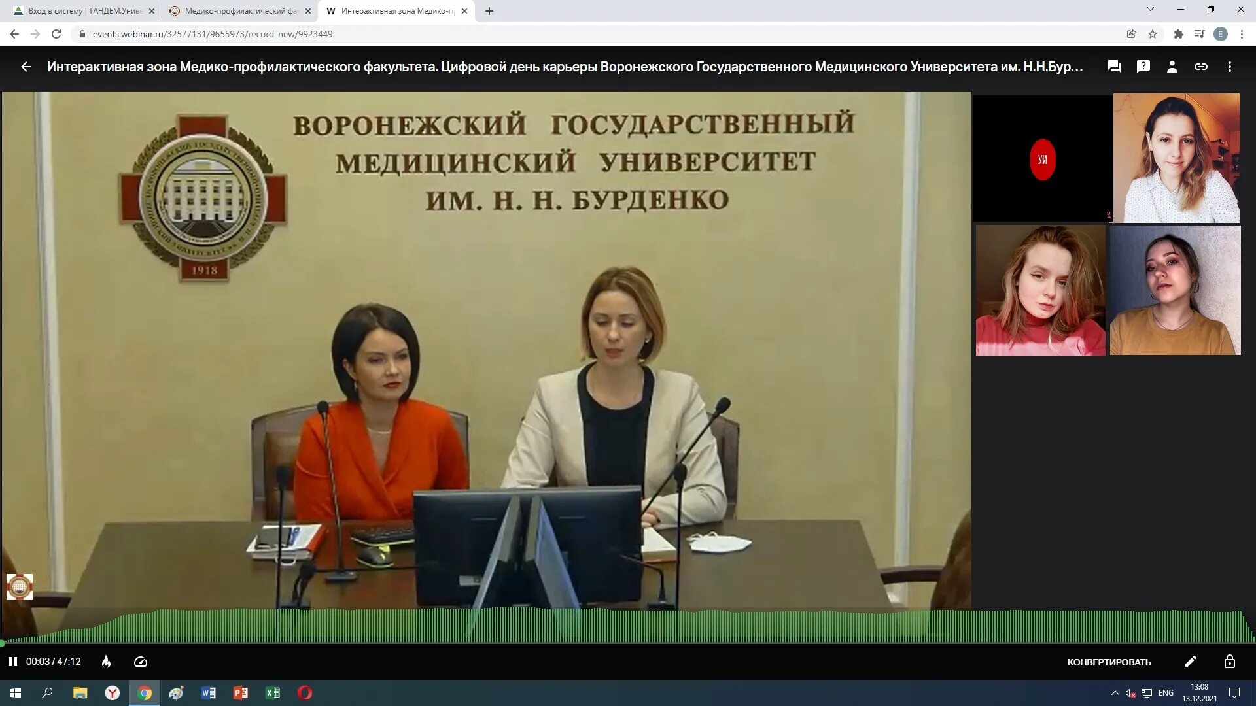Pause the recording playback
1256x706 pixels.
12,662
